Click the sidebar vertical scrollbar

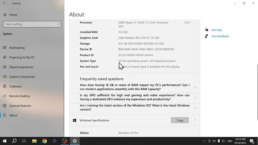point(64,107)
